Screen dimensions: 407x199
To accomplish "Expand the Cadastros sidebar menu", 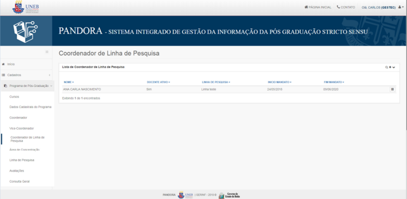I will click(27, 75).
